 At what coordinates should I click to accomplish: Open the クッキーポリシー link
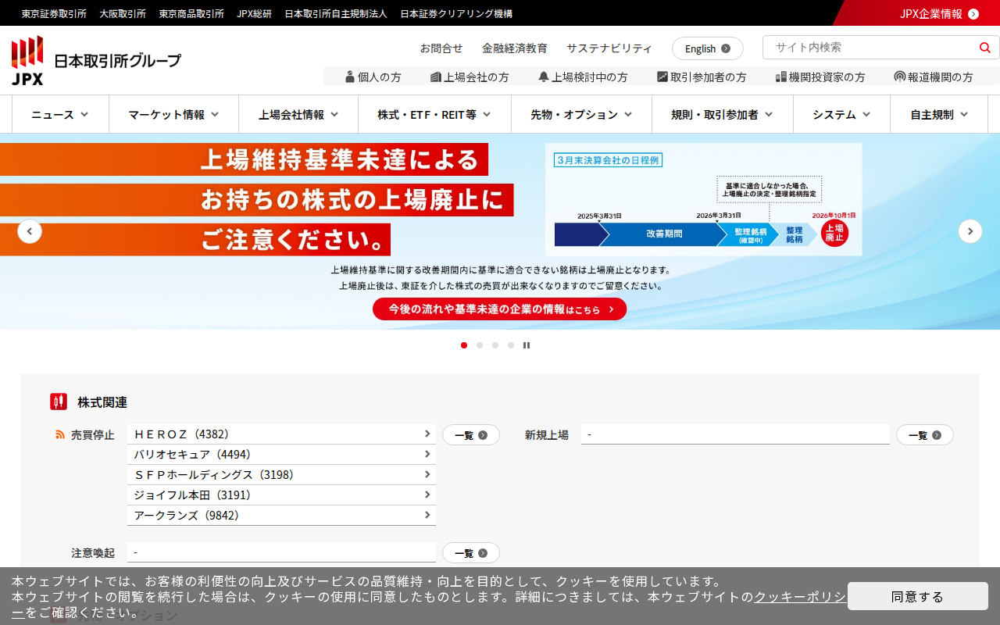pyautogui.click(x=800, y=597)
